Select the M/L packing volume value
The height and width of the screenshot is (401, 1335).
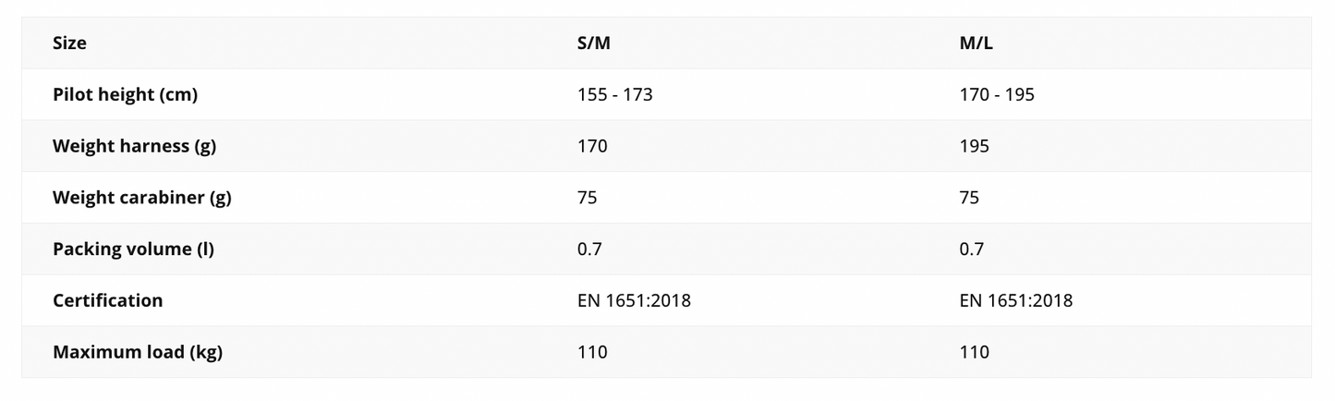click(972, 249)
